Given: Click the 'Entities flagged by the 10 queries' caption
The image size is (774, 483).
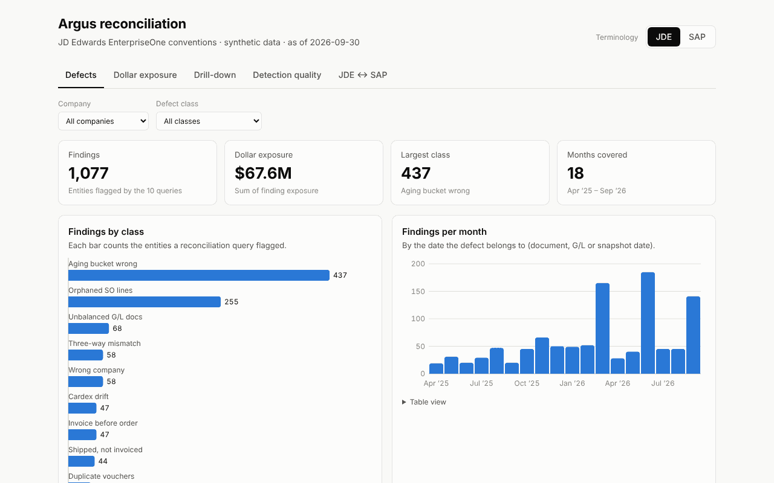Looking at the screenshot, I should [x=125, y=191].
